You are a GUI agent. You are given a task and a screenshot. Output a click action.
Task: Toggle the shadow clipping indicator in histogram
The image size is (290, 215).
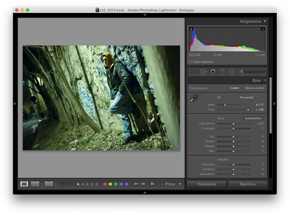[191, 29]
